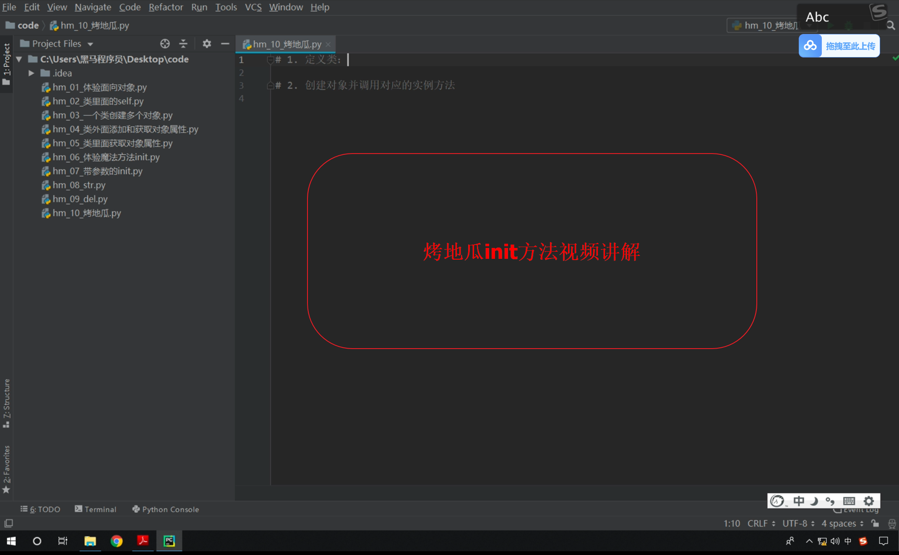
Task: Change CRLF line separator in status bar
Action: click(761, 524)
